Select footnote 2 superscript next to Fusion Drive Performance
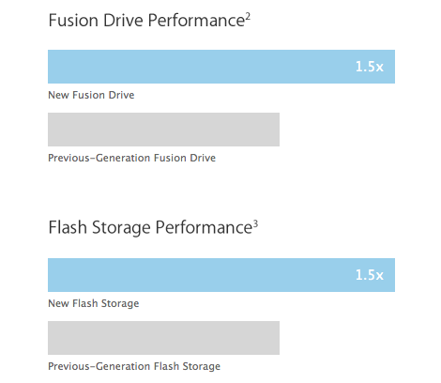Image resolution: width=441 pixels, height=383 pixels. 248,17
